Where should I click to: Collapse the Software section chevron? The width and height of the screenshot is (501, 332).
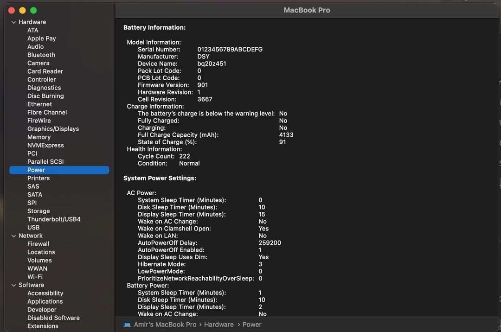click(13, 285)
